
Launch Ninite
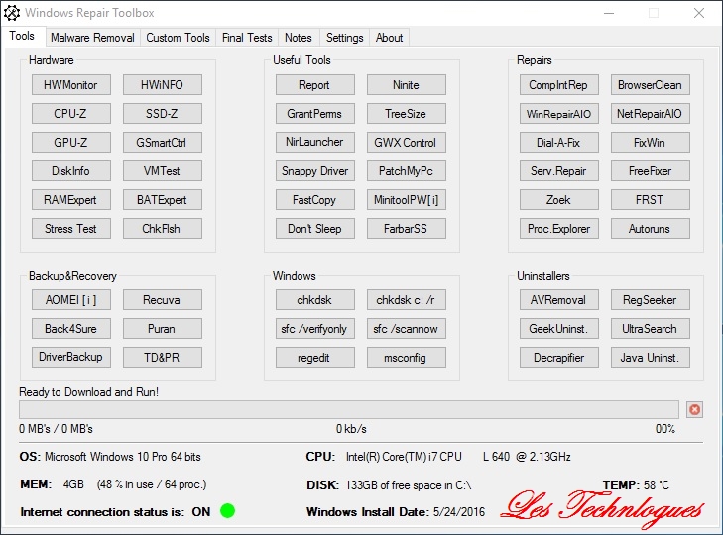click(x=407, y=85)
